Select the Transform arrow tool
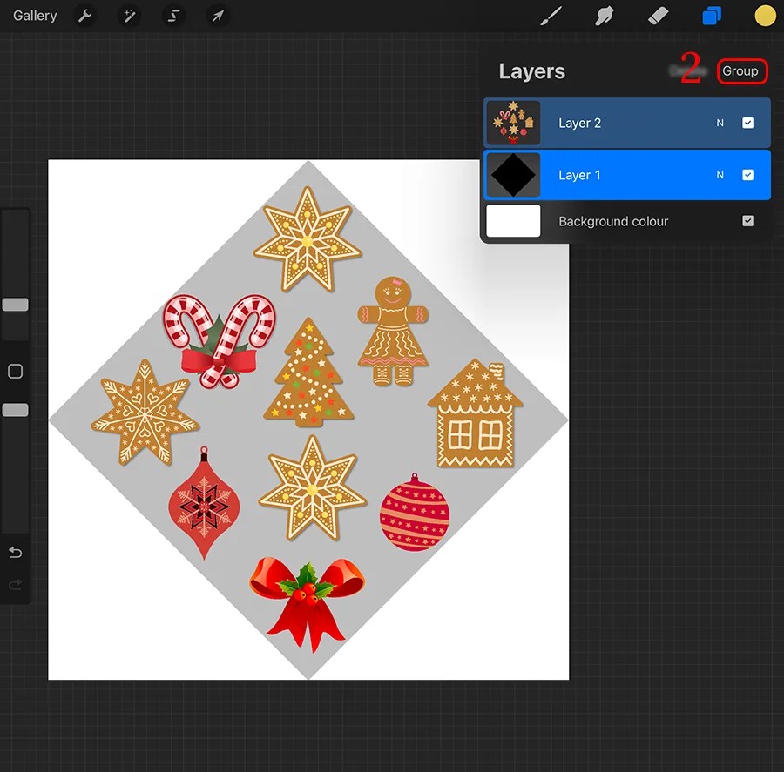The image size is (784, 772). pos(217,16)
